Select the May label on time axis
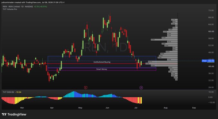This screenshot has width=218, height=119. pyautogui.click(x=80, y=108)
